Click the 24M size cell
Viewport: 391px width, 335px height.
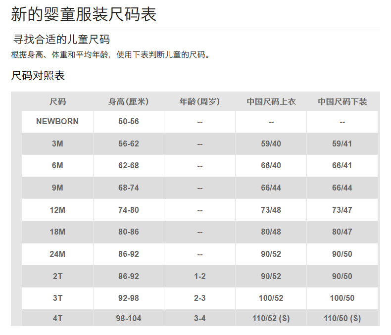click(x=57, y=254)
